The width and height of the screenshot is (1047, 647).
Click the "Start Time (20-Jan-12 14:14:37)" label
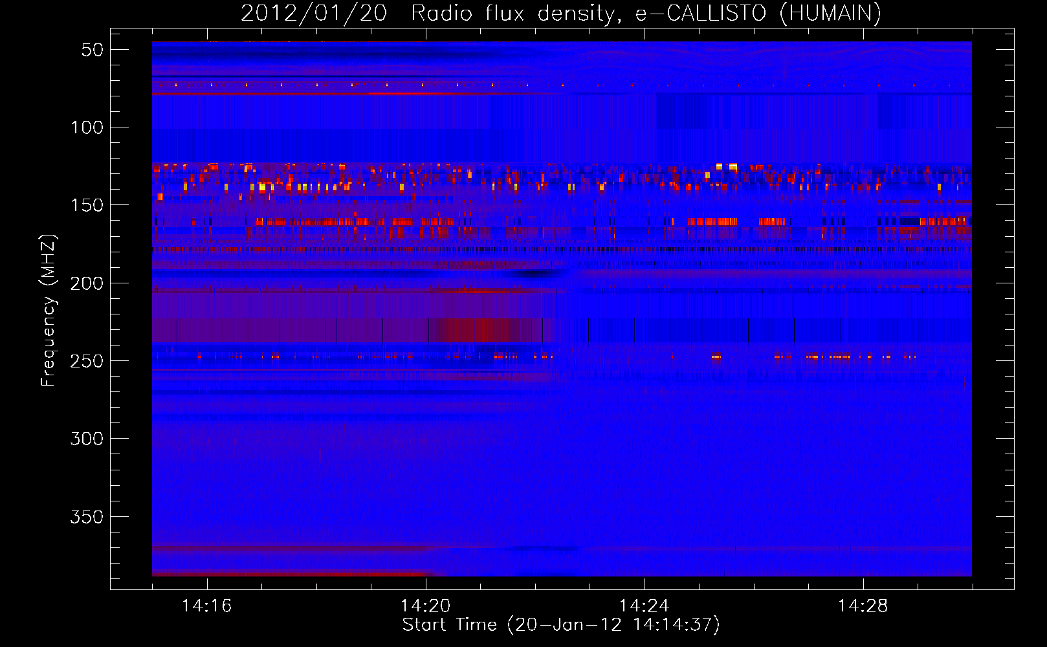click(x=561, y=625)
